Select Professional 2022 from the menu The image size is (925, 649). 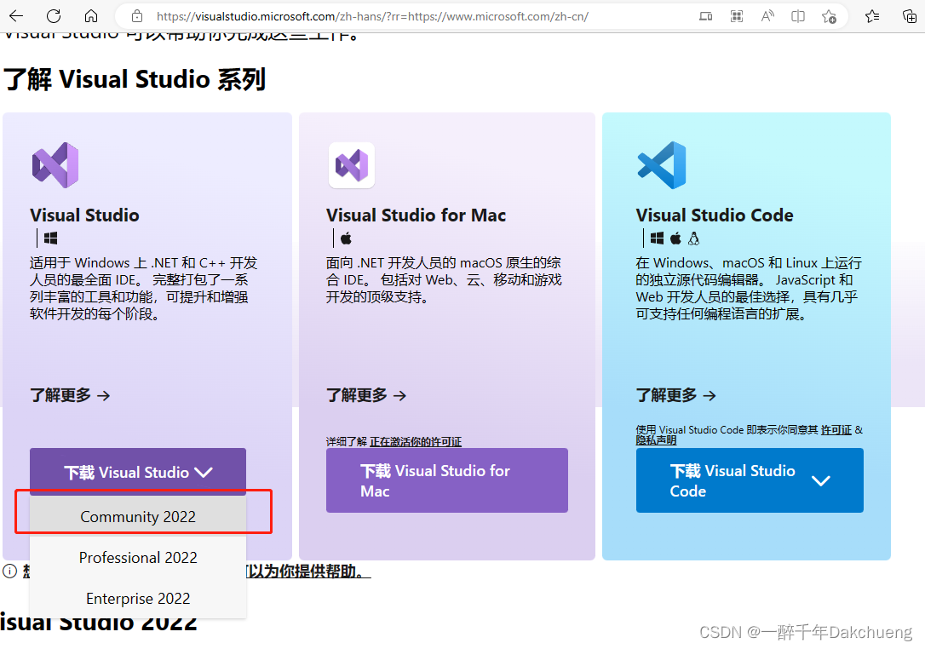coord(138,557)
